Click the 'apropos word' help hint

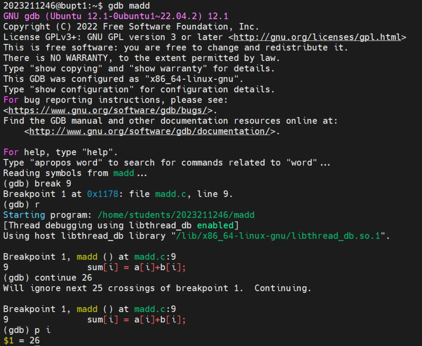point(66,163)
